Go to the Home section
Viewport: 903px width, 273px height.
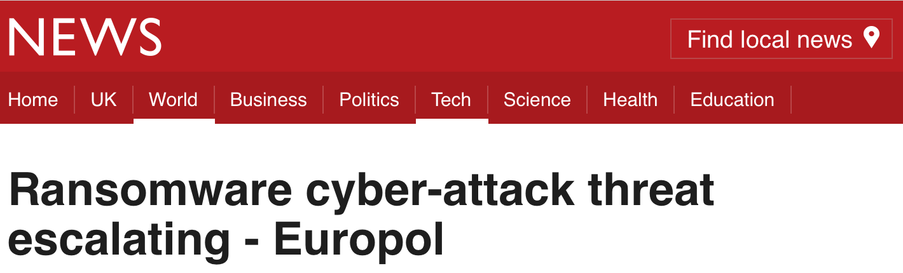[x=33, y=100]
